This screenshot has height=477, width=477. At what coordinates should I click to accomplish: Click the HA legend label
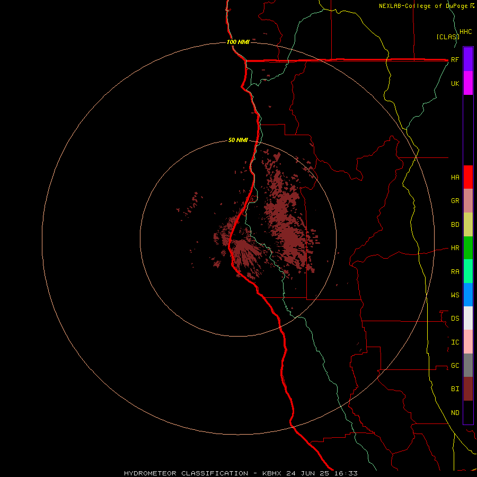(455, 178)
